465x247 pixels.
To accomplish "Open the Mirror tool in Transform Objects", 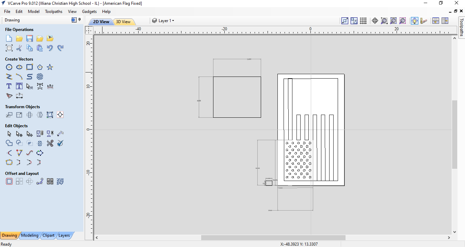I will point(40,115).
